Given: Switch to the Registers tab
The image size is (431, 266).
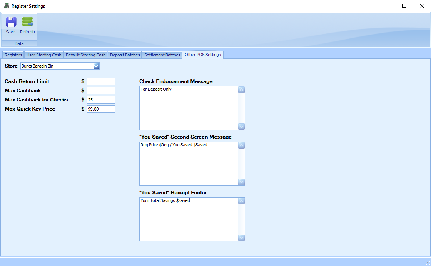Looking at the screenshot, I should [x=13, y=55].
